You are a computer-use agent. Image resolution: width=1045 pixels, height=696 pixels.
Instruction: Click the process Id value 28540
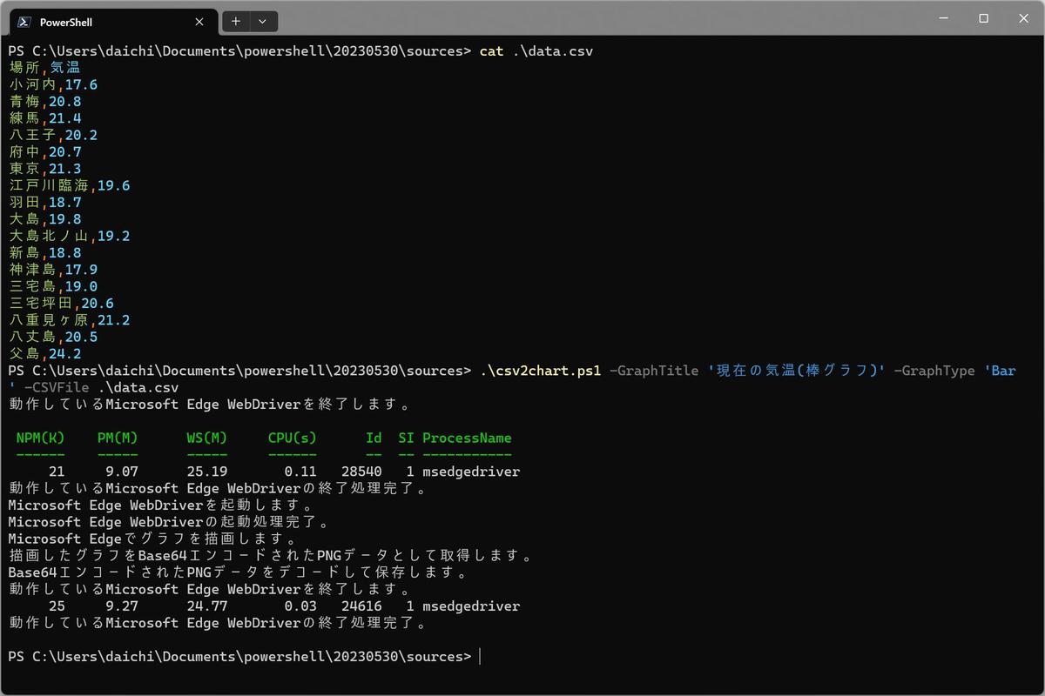coord(361,472)
